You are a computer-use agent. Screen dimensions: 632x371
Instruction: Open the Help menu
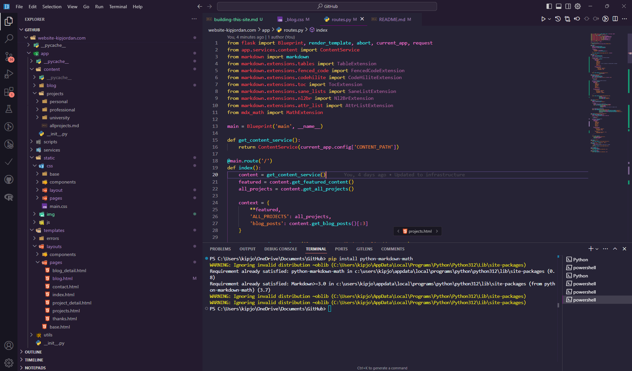[x=137, y=7]
